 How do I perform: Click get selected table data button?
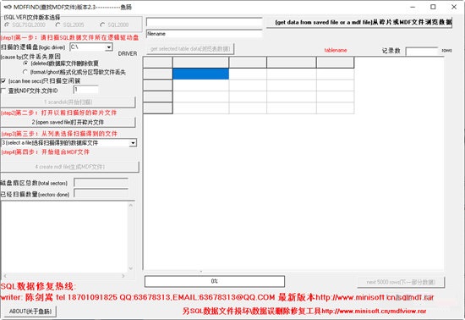click(190, 49)
